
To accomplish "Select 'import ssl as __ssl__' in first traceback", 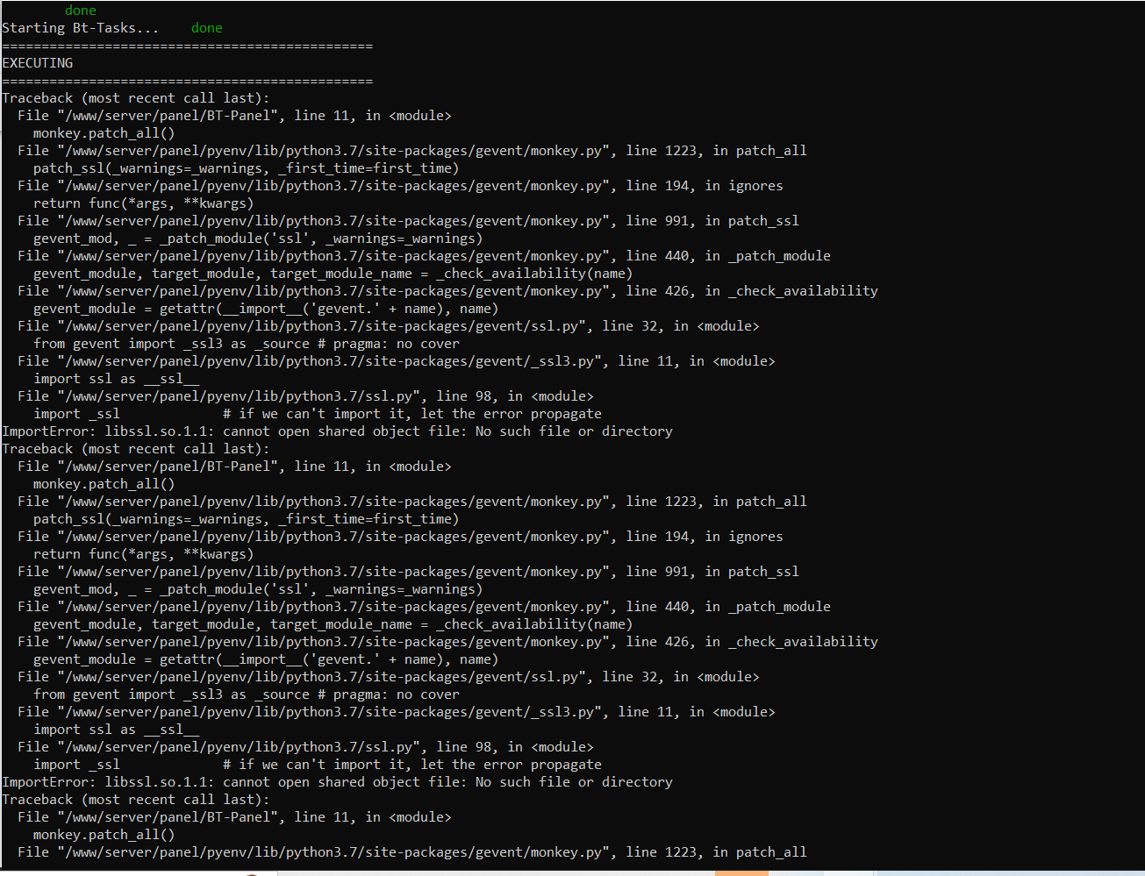I will pos(117,379).
